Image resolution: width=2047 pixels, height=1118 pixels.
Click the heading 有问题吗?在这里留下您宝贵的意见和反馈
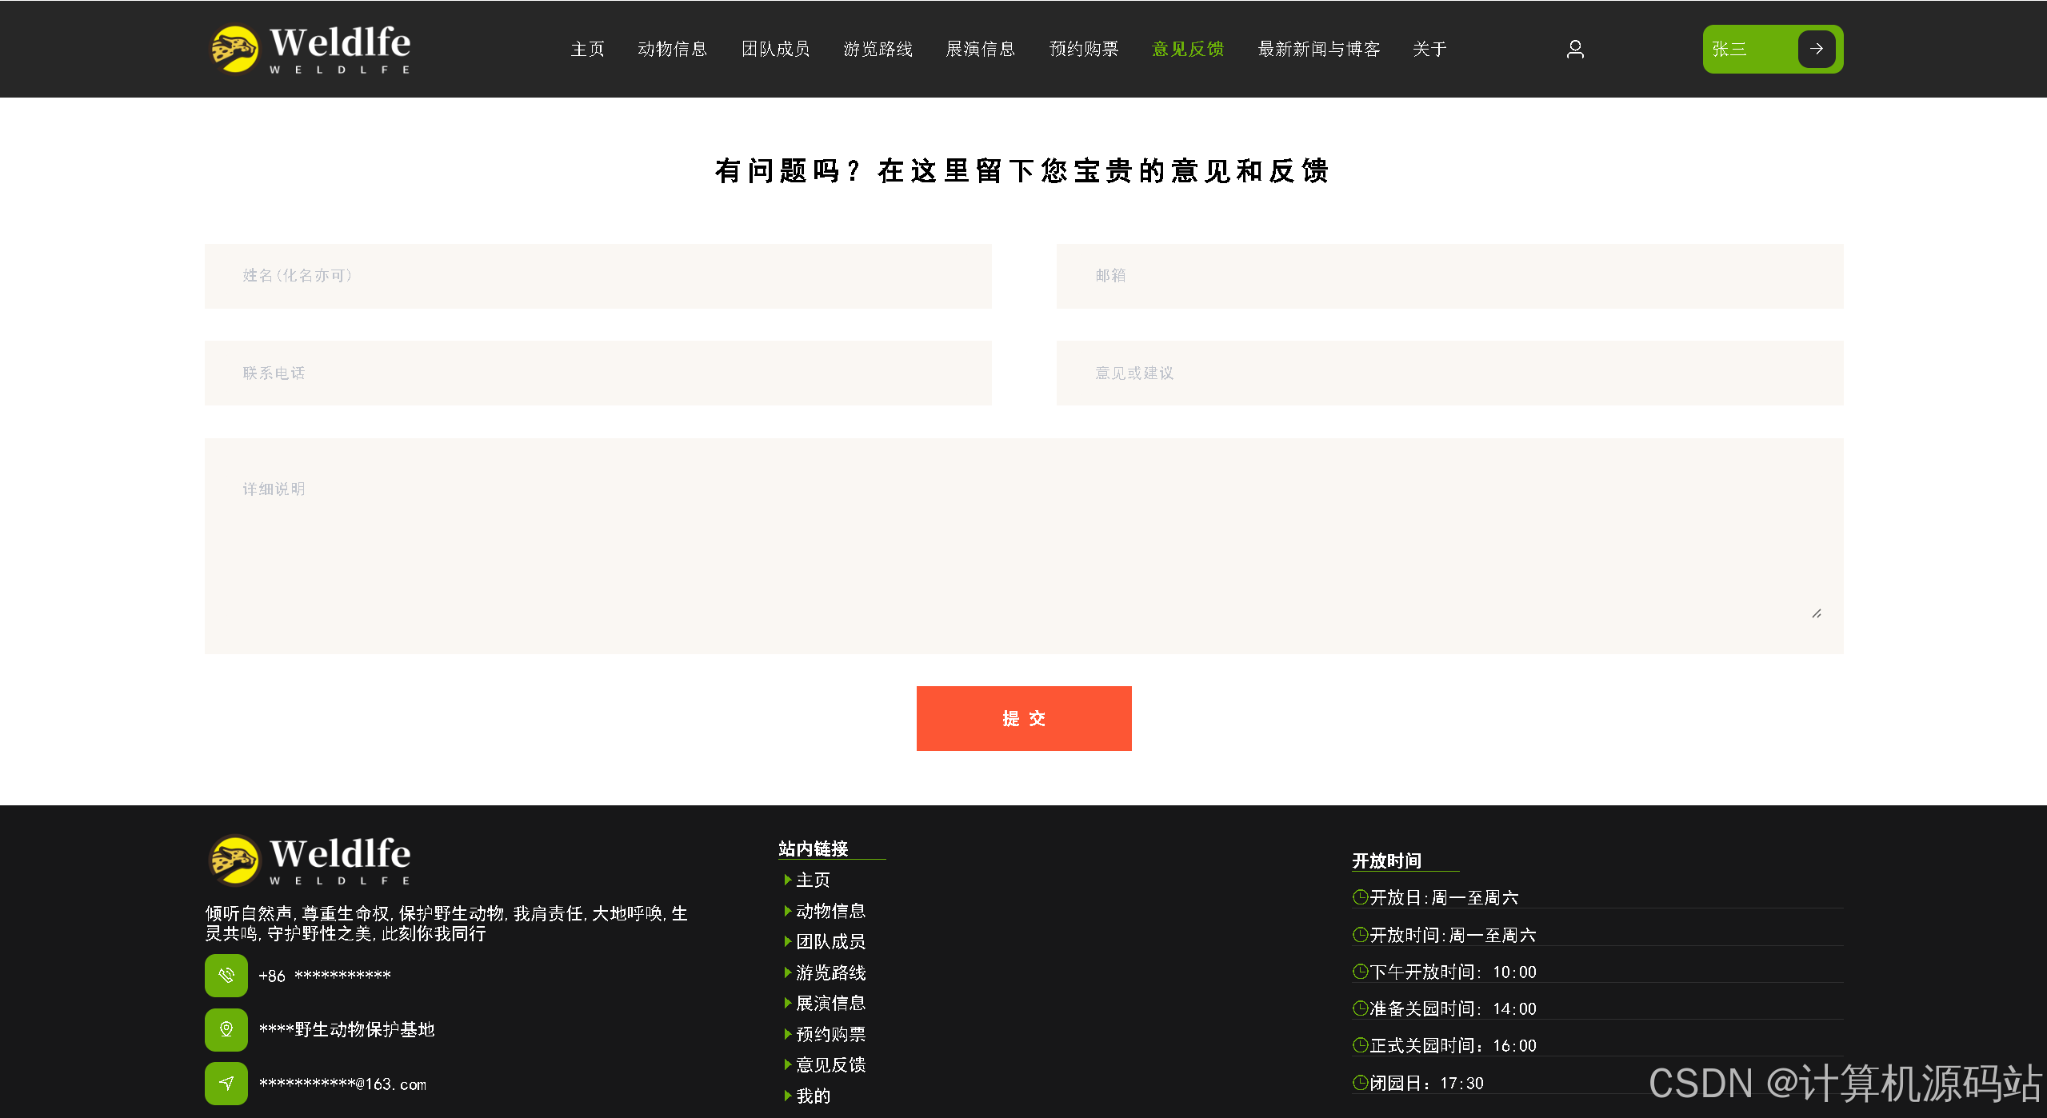1023,170
